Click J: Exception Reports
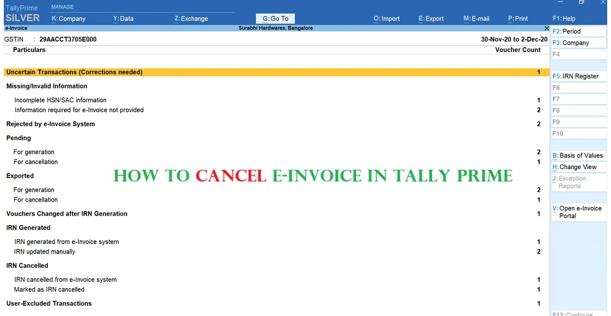Image resolution: width=611 pixels, height=316 pixels. 578,182
